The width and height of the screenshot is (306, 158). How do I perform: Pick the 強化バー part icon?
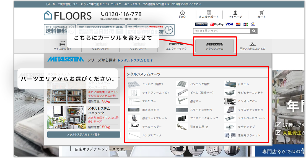(182, 101)
